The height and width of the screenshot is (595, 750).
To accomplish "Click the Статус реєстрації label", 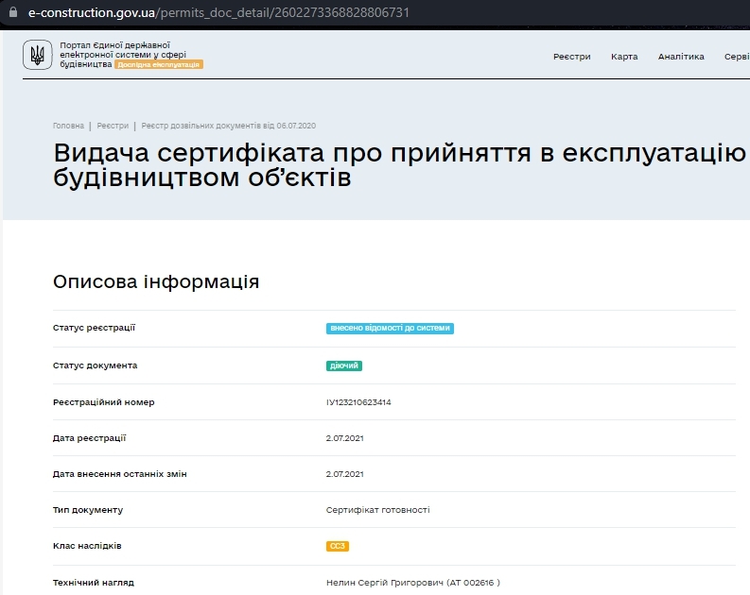I will [x=94, y=328].
